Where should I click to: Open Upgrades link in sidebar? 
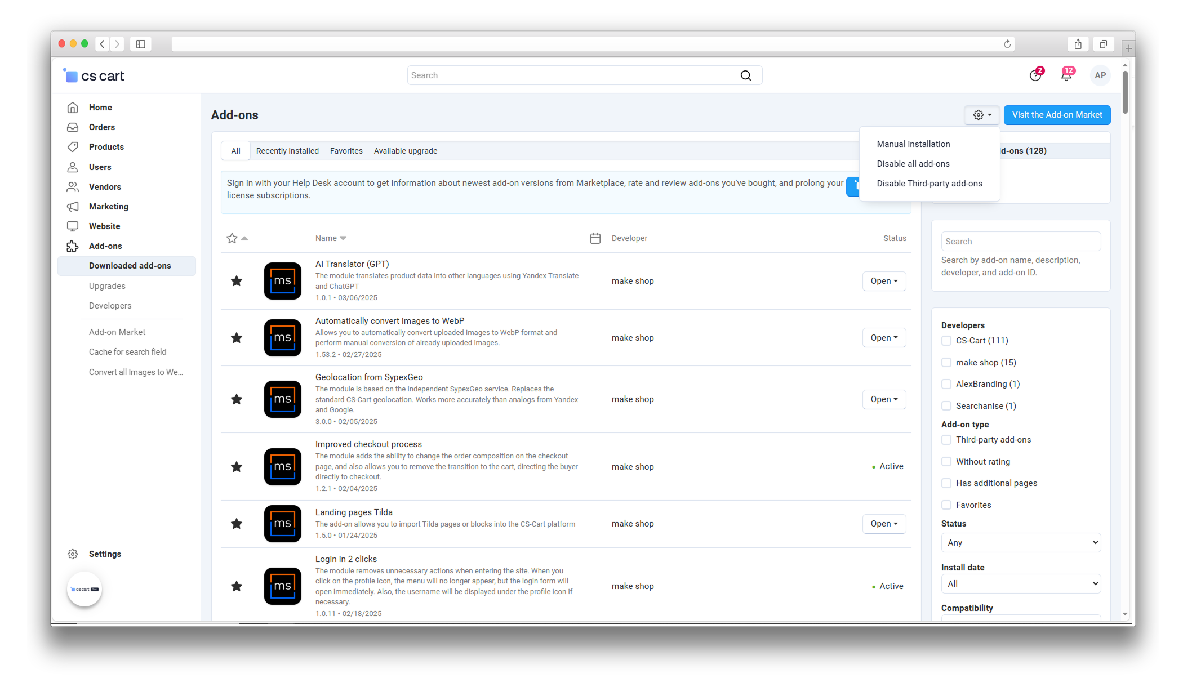(107, 286)
